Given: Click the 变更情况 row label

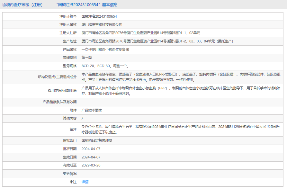Looking at the screenshot, I should (x=69, y=174).
